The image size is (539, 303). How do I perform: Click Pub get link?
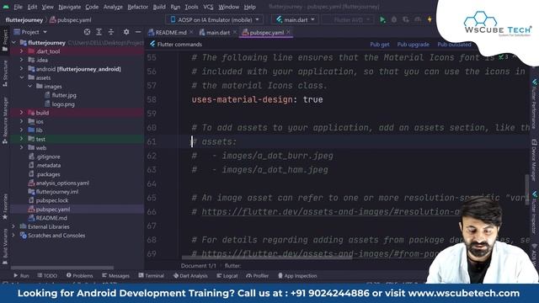coord(380,45)
